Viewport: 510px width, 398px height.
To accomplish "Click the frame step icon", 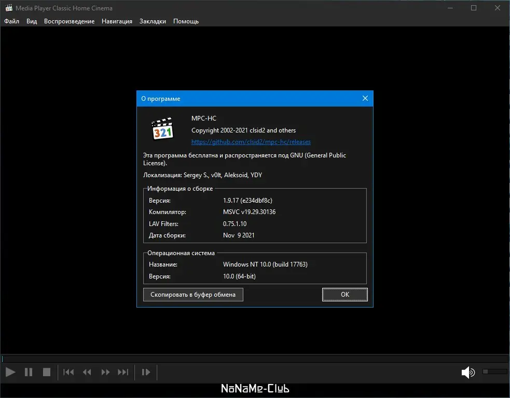I will (146, 372).
